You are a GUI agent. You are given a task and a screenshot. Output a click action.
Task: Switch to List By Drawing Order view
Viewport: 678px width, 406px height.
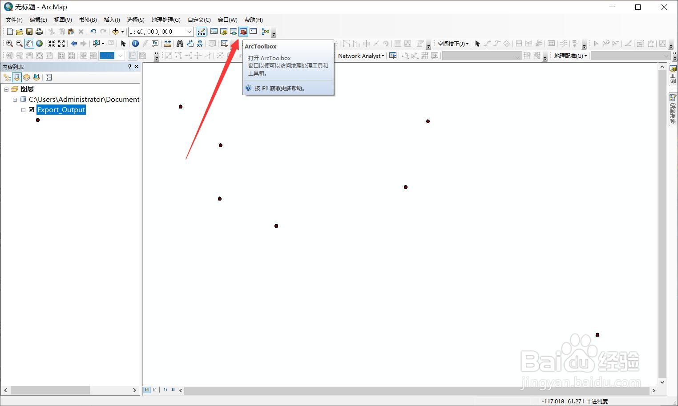click(x=7, y=77)
